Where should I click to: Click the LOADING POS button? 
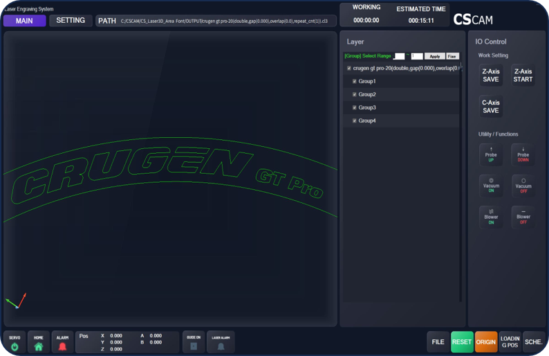click(510, 342)
